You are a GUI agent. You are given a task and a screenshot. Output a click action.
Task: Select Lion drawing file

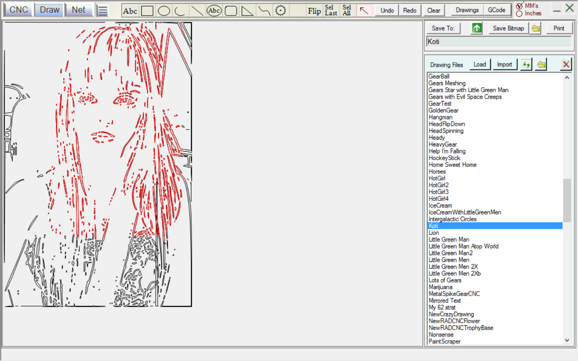point(433,233)
